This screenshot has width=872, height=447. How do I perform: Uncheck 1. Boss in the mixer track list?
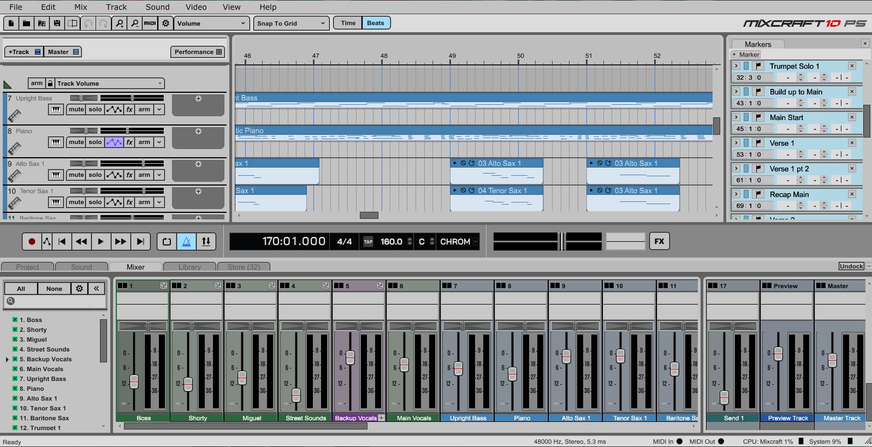pyautogui.click(x=15, y=320)
